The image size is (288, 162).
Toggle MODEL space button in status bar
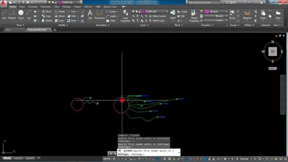point(107,159)
